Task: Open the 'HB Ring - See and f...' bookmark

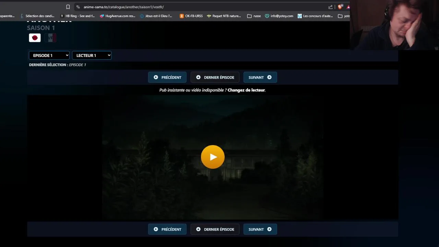Action: tap(78, 16)
